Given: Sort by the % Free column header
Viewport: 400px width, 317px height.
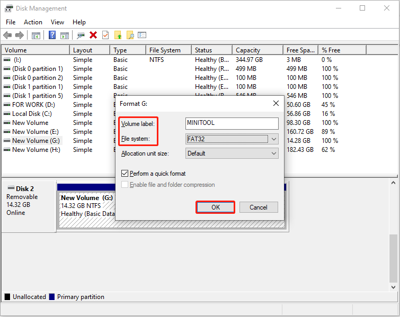Looking at the screenshot, I should coord(342,50).
